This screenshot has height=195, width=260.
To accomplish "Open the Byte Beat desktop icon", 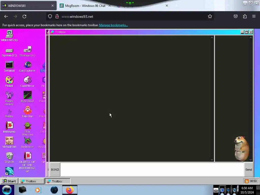I will pos(27,97).
